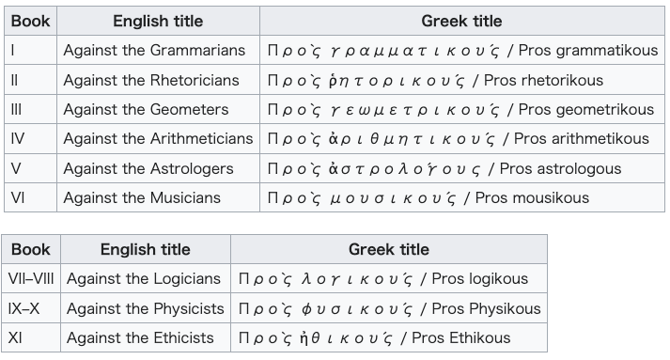The width and height of the screenshot is (670, 360).
Task: Click the second table's "English title" header
Action: pyautogui.click(x=146, y=249)
